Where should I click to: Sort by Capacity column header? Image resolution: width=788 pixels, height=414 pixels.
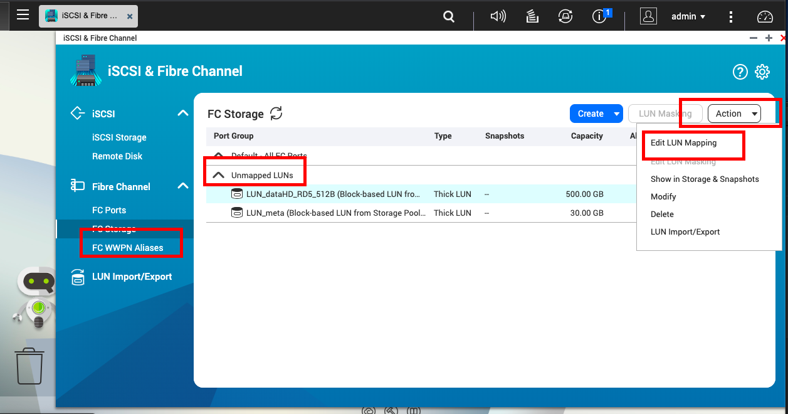point(587,135)
